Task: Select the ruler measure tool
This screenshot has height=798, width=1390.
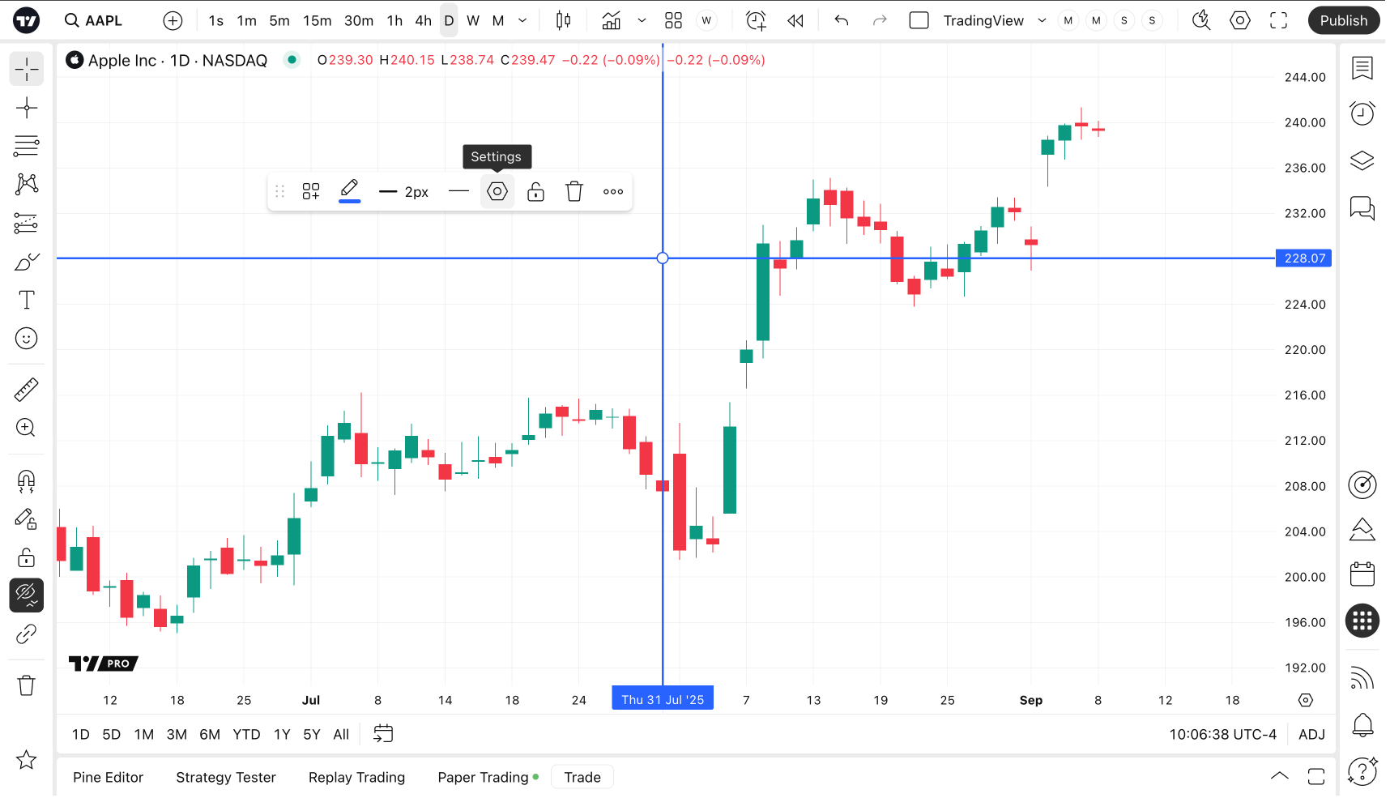Action: point(27,390)
